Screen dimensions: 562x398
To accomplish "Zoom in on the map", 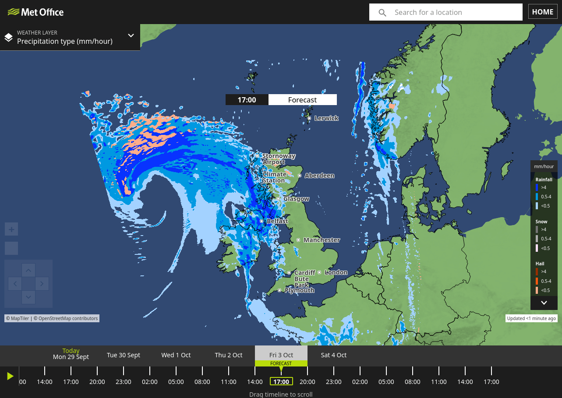I will tap(11, 229).
